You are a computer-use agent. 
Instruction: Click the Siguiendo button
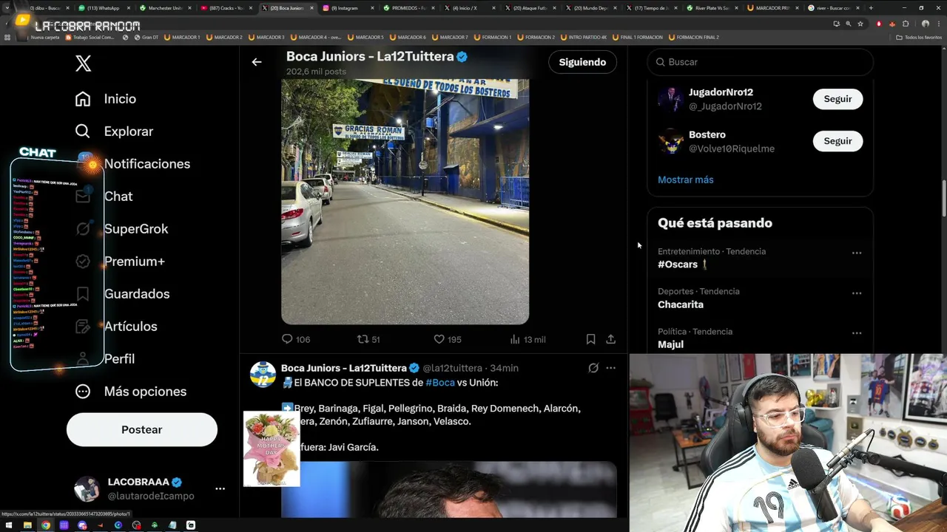tap(582, 62)
